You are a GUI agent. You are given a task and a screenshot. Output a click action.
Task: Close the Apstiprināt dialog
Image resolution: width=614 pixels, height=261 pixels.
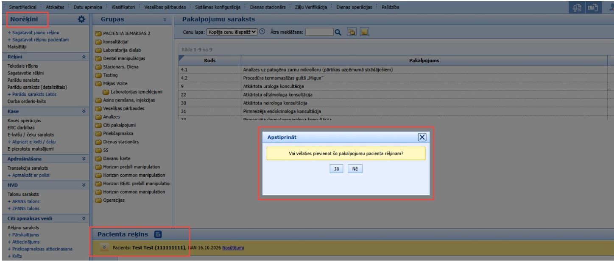click(421, 137)
